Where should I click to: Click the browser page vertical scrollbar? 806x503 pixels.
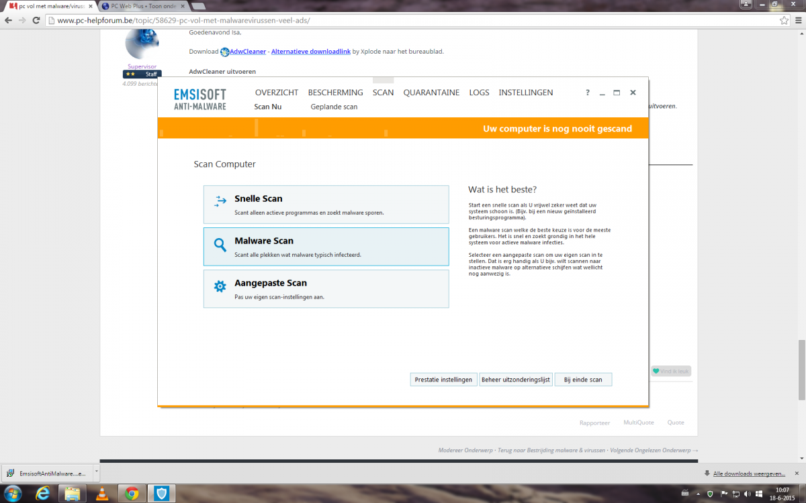pos(801,369)
